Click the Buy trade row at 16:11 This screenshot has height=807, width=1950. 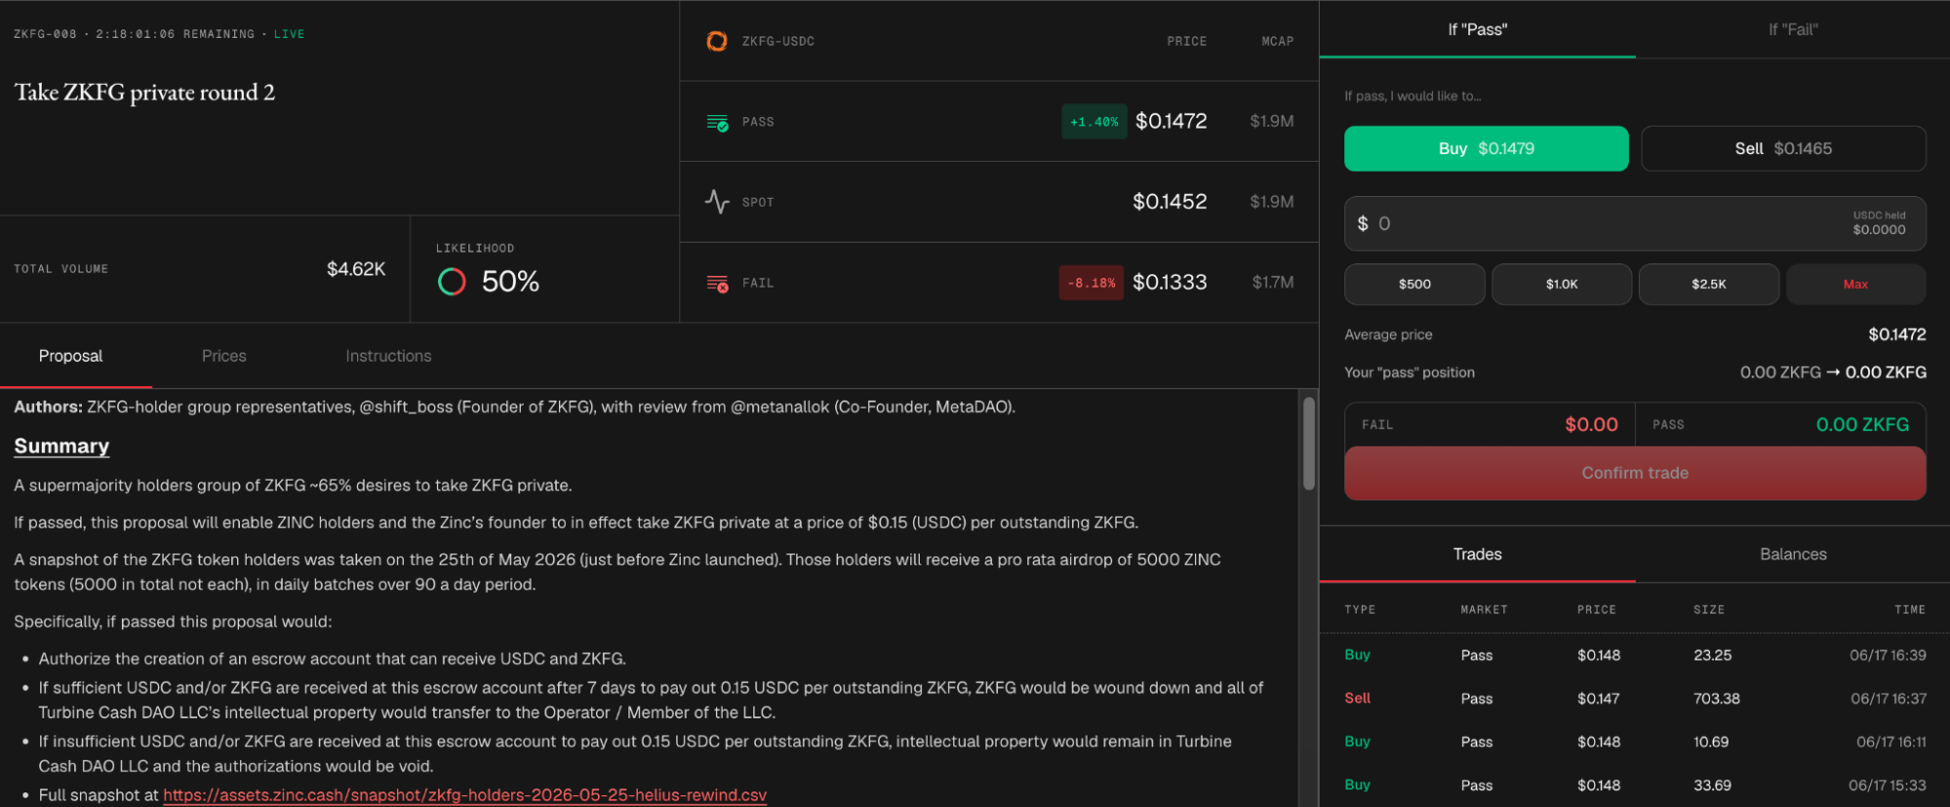[1635, 742]
